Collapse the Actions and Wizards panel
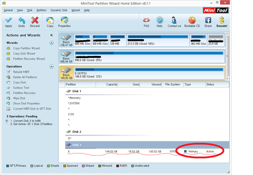This screenshot has width=253, height=175. click(x=51, y=35)
